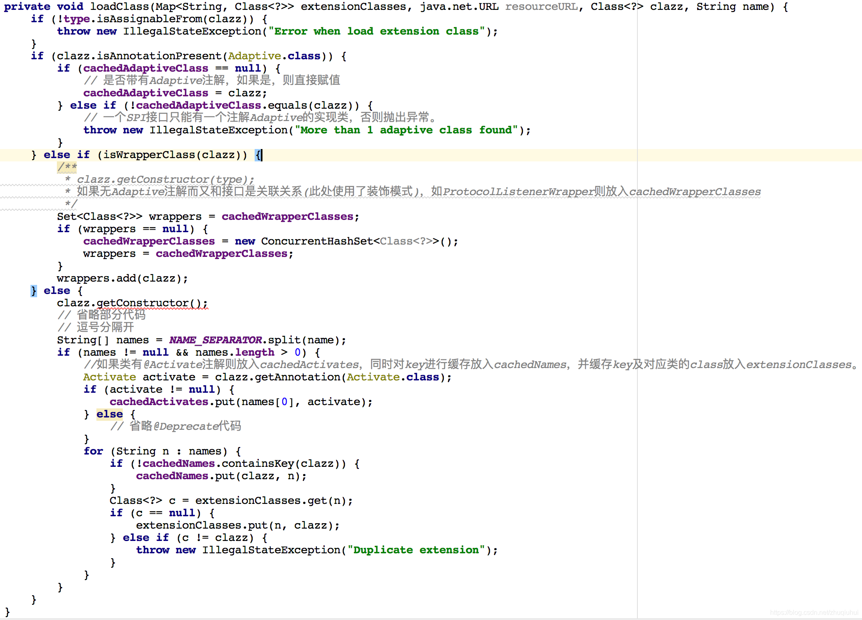Click the wrappers.add(clazz) statement
The height and width of the screenshot is (620, 862).
coord(122,278)
